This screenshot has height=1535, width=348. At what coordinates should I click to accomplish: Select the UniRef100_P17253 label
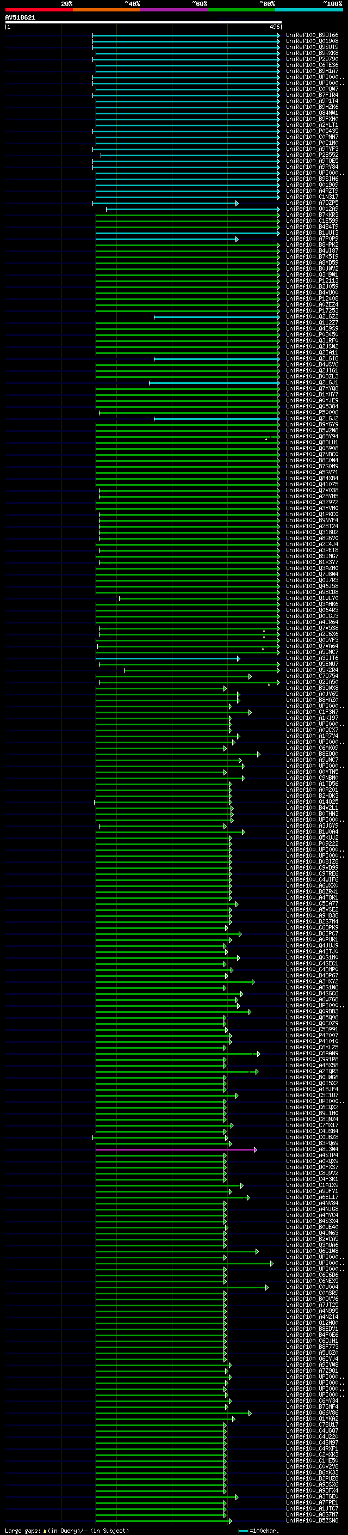[x=312, y=310]
